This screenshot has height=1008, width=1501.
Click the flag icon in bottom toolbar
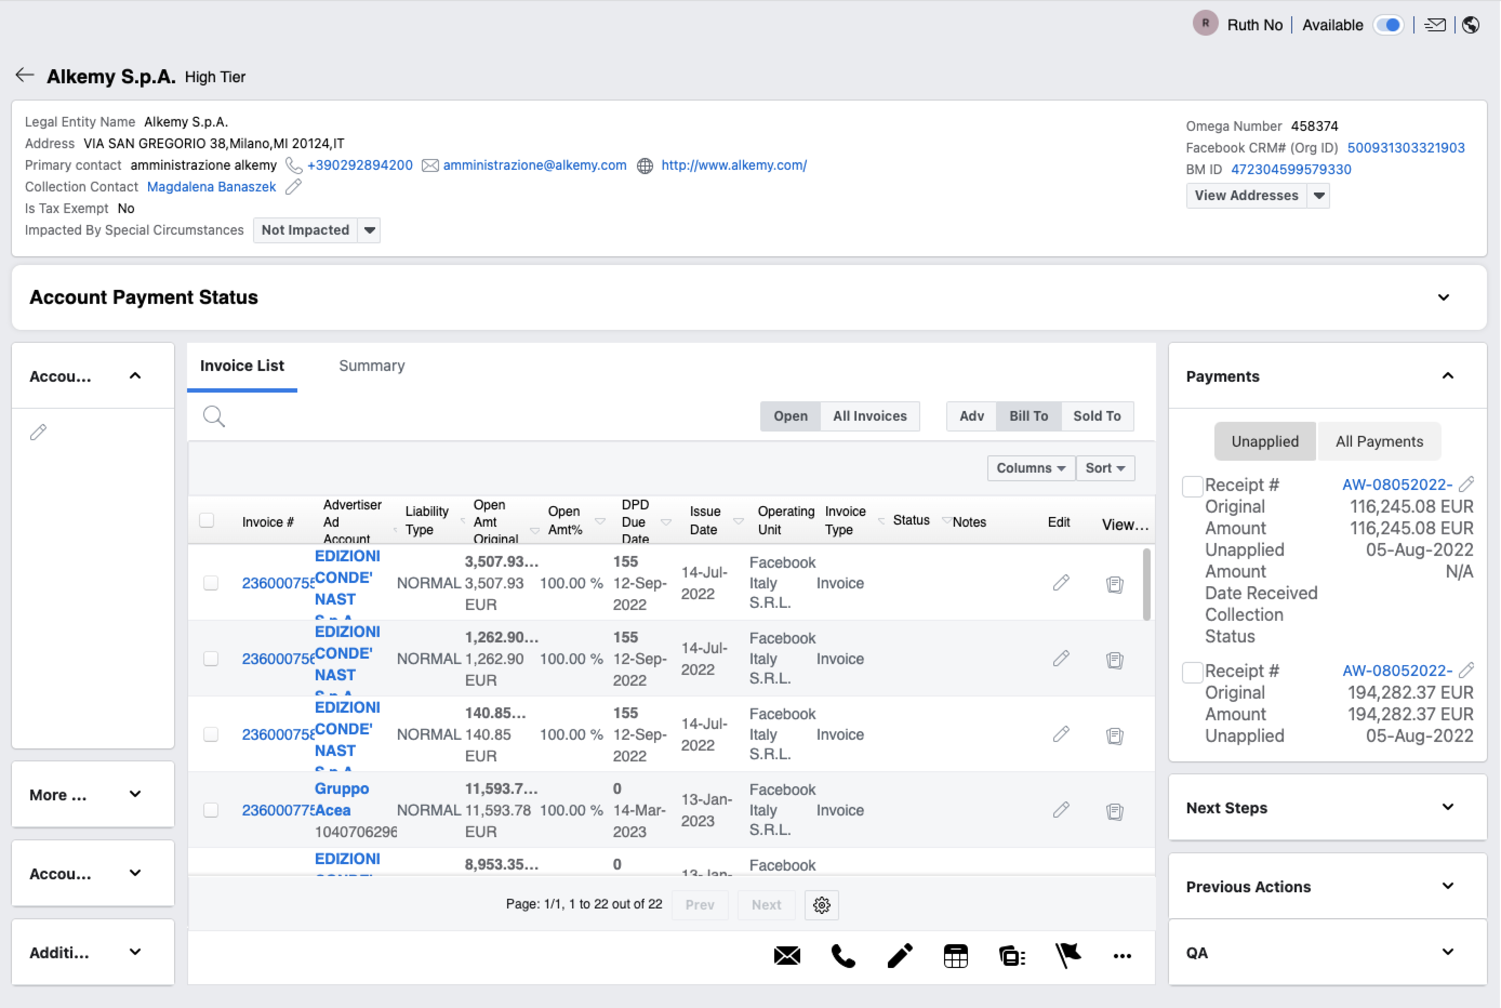[1068, 956]
